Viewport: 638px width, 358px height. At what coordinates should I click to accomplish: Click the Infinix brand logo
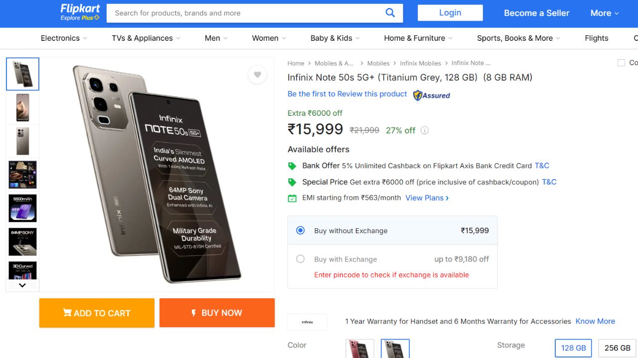tap(307, 322)
